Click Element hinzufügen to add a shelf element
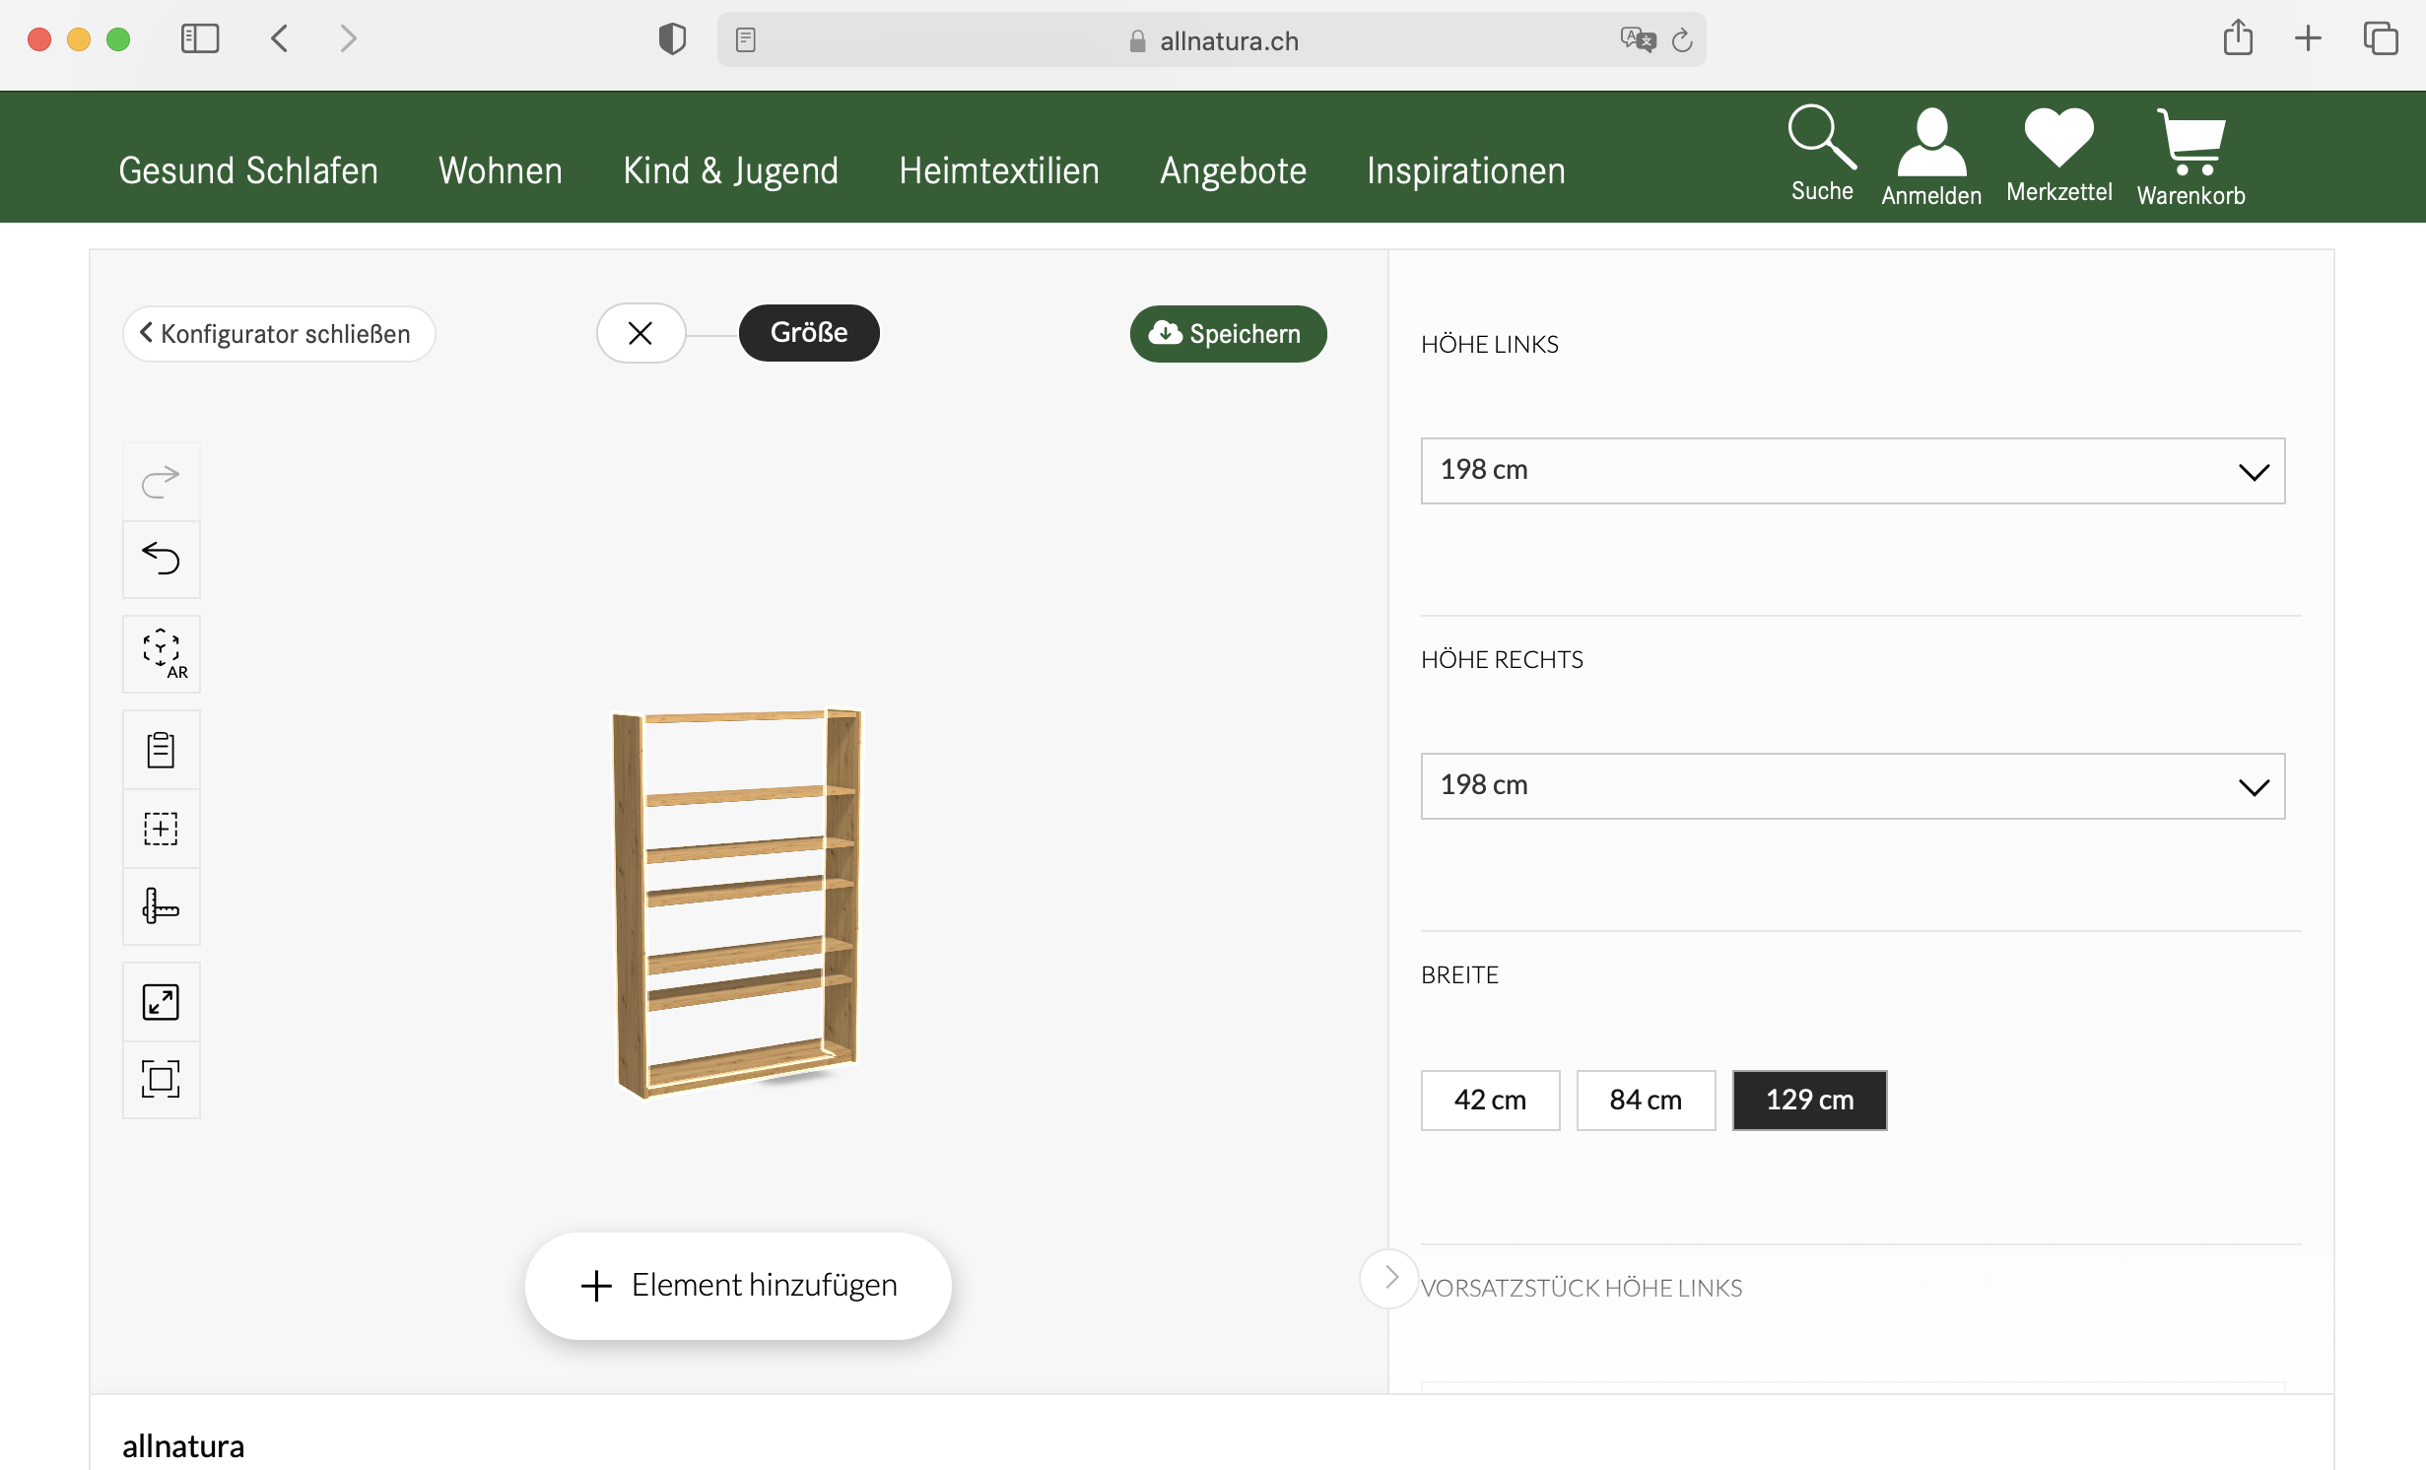 tap(736, 1285)
